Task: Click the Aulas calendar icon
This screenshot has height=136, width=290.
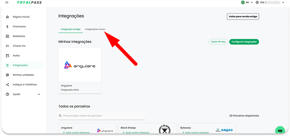Action: tap(7, 55)
